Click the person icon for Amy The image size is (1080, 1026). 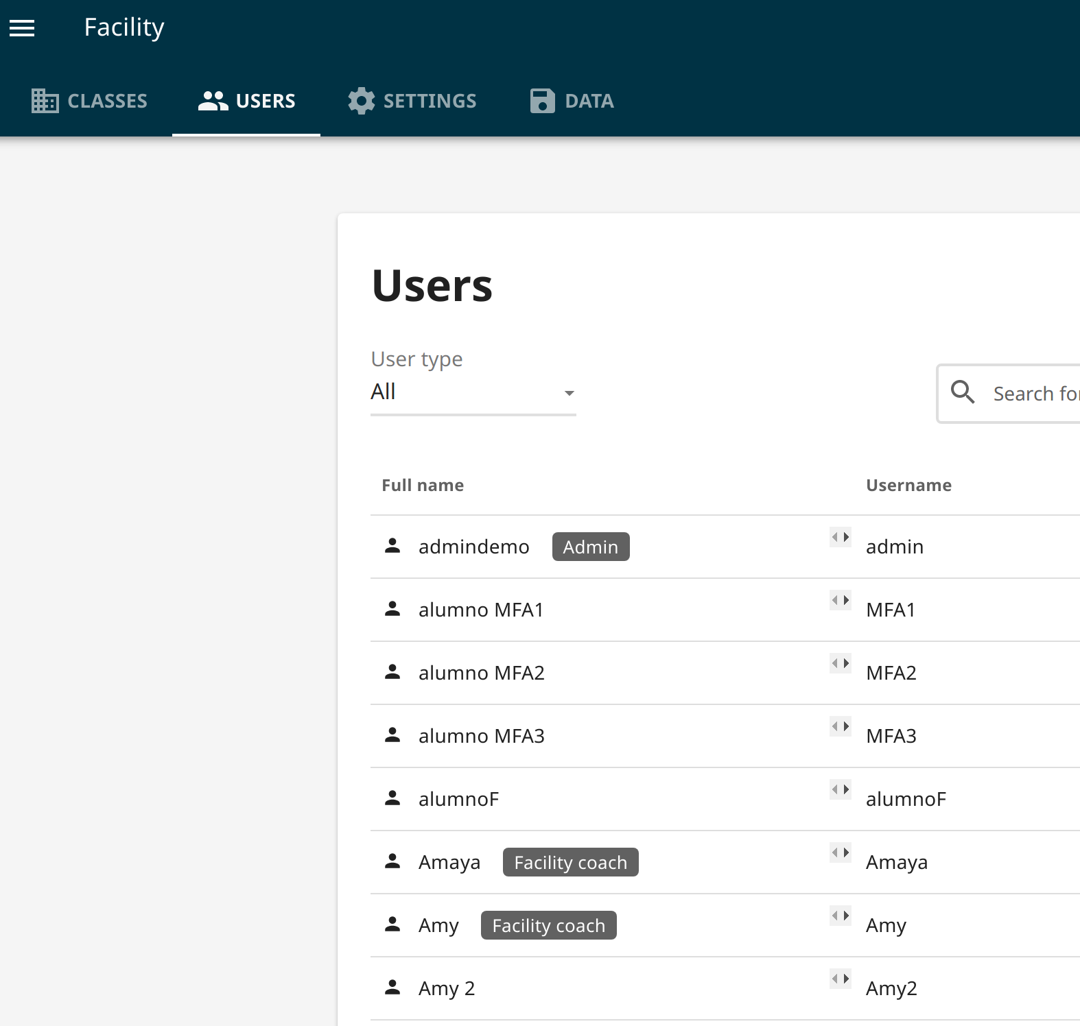pos(392,924)
